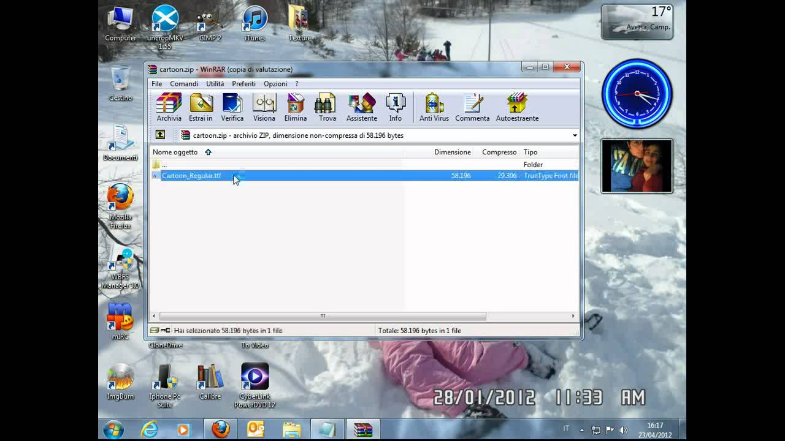Click the photo slideshow gadget
785x441 pixels.
tap(637, 166)
